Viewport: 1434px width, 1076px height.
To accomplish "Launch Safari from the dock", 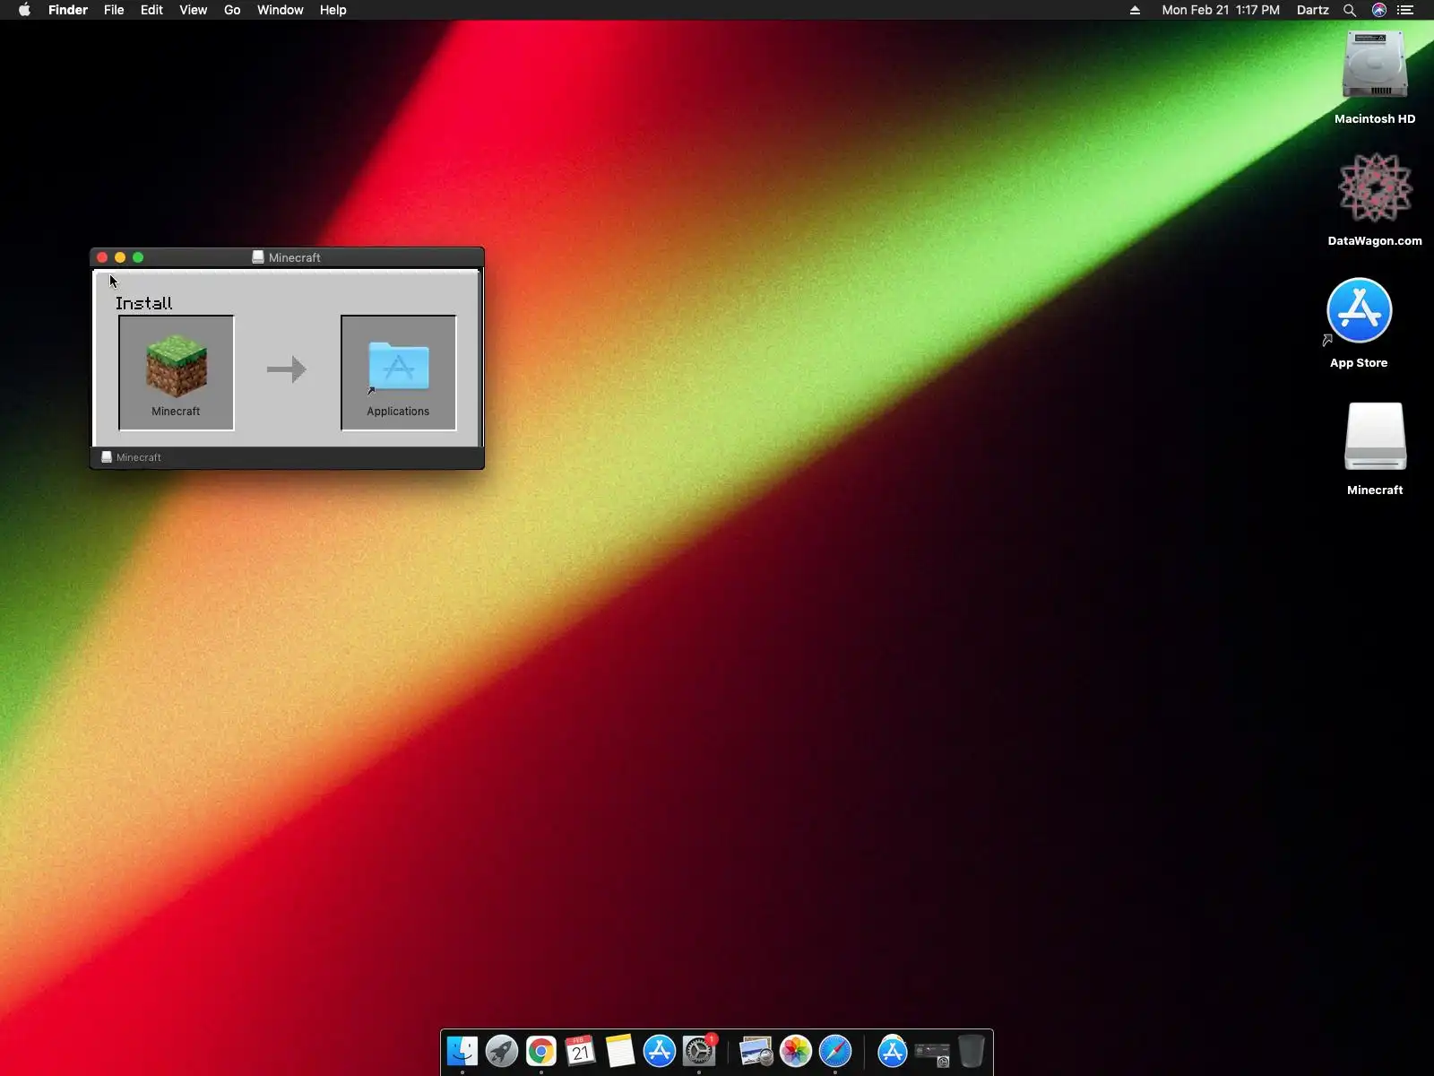I will click(x=835, y=1051).
